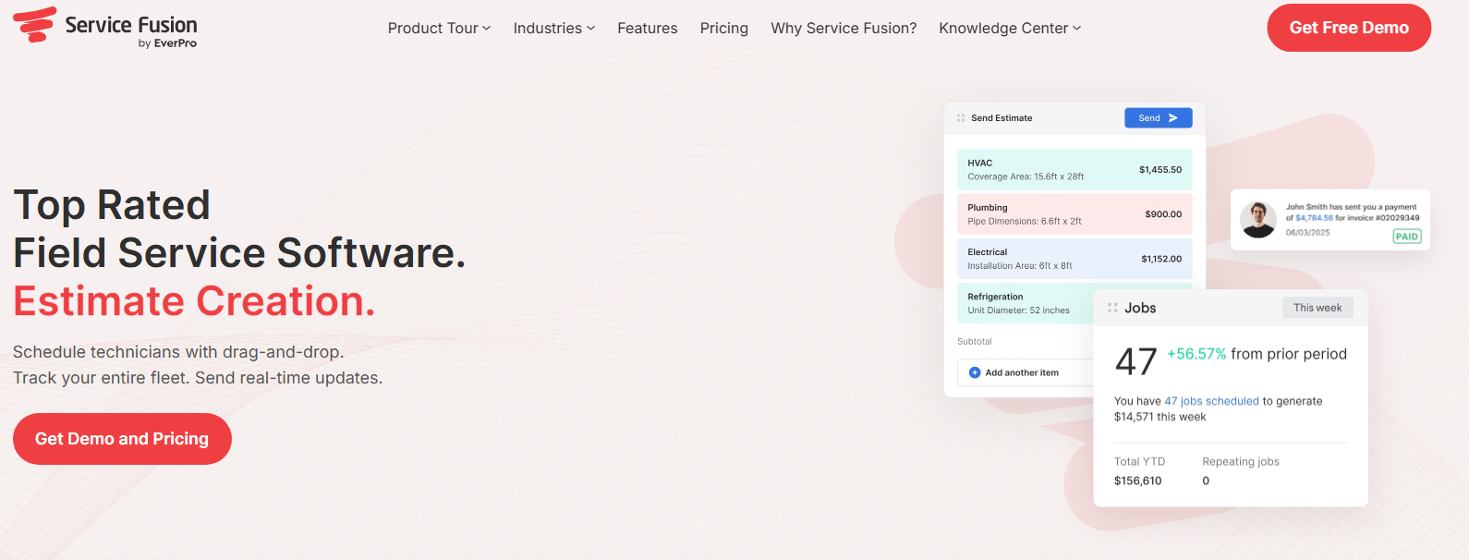Click the Send Estimate card title

tap(1002, 118)
